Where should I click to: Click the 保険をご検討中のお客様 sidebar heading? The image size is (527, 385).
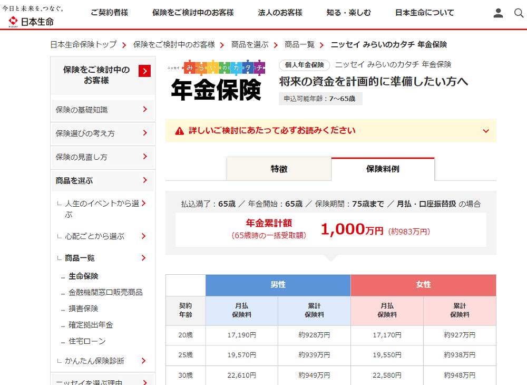(x=96, y=75)
